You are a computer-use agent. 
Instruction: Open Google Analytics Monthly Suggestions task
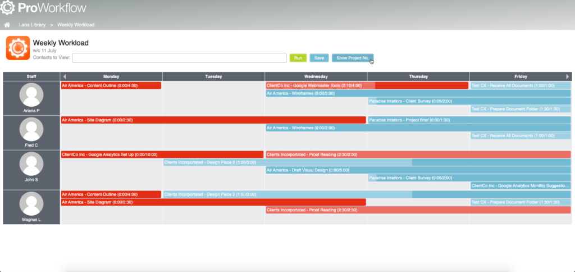[521, 186]
